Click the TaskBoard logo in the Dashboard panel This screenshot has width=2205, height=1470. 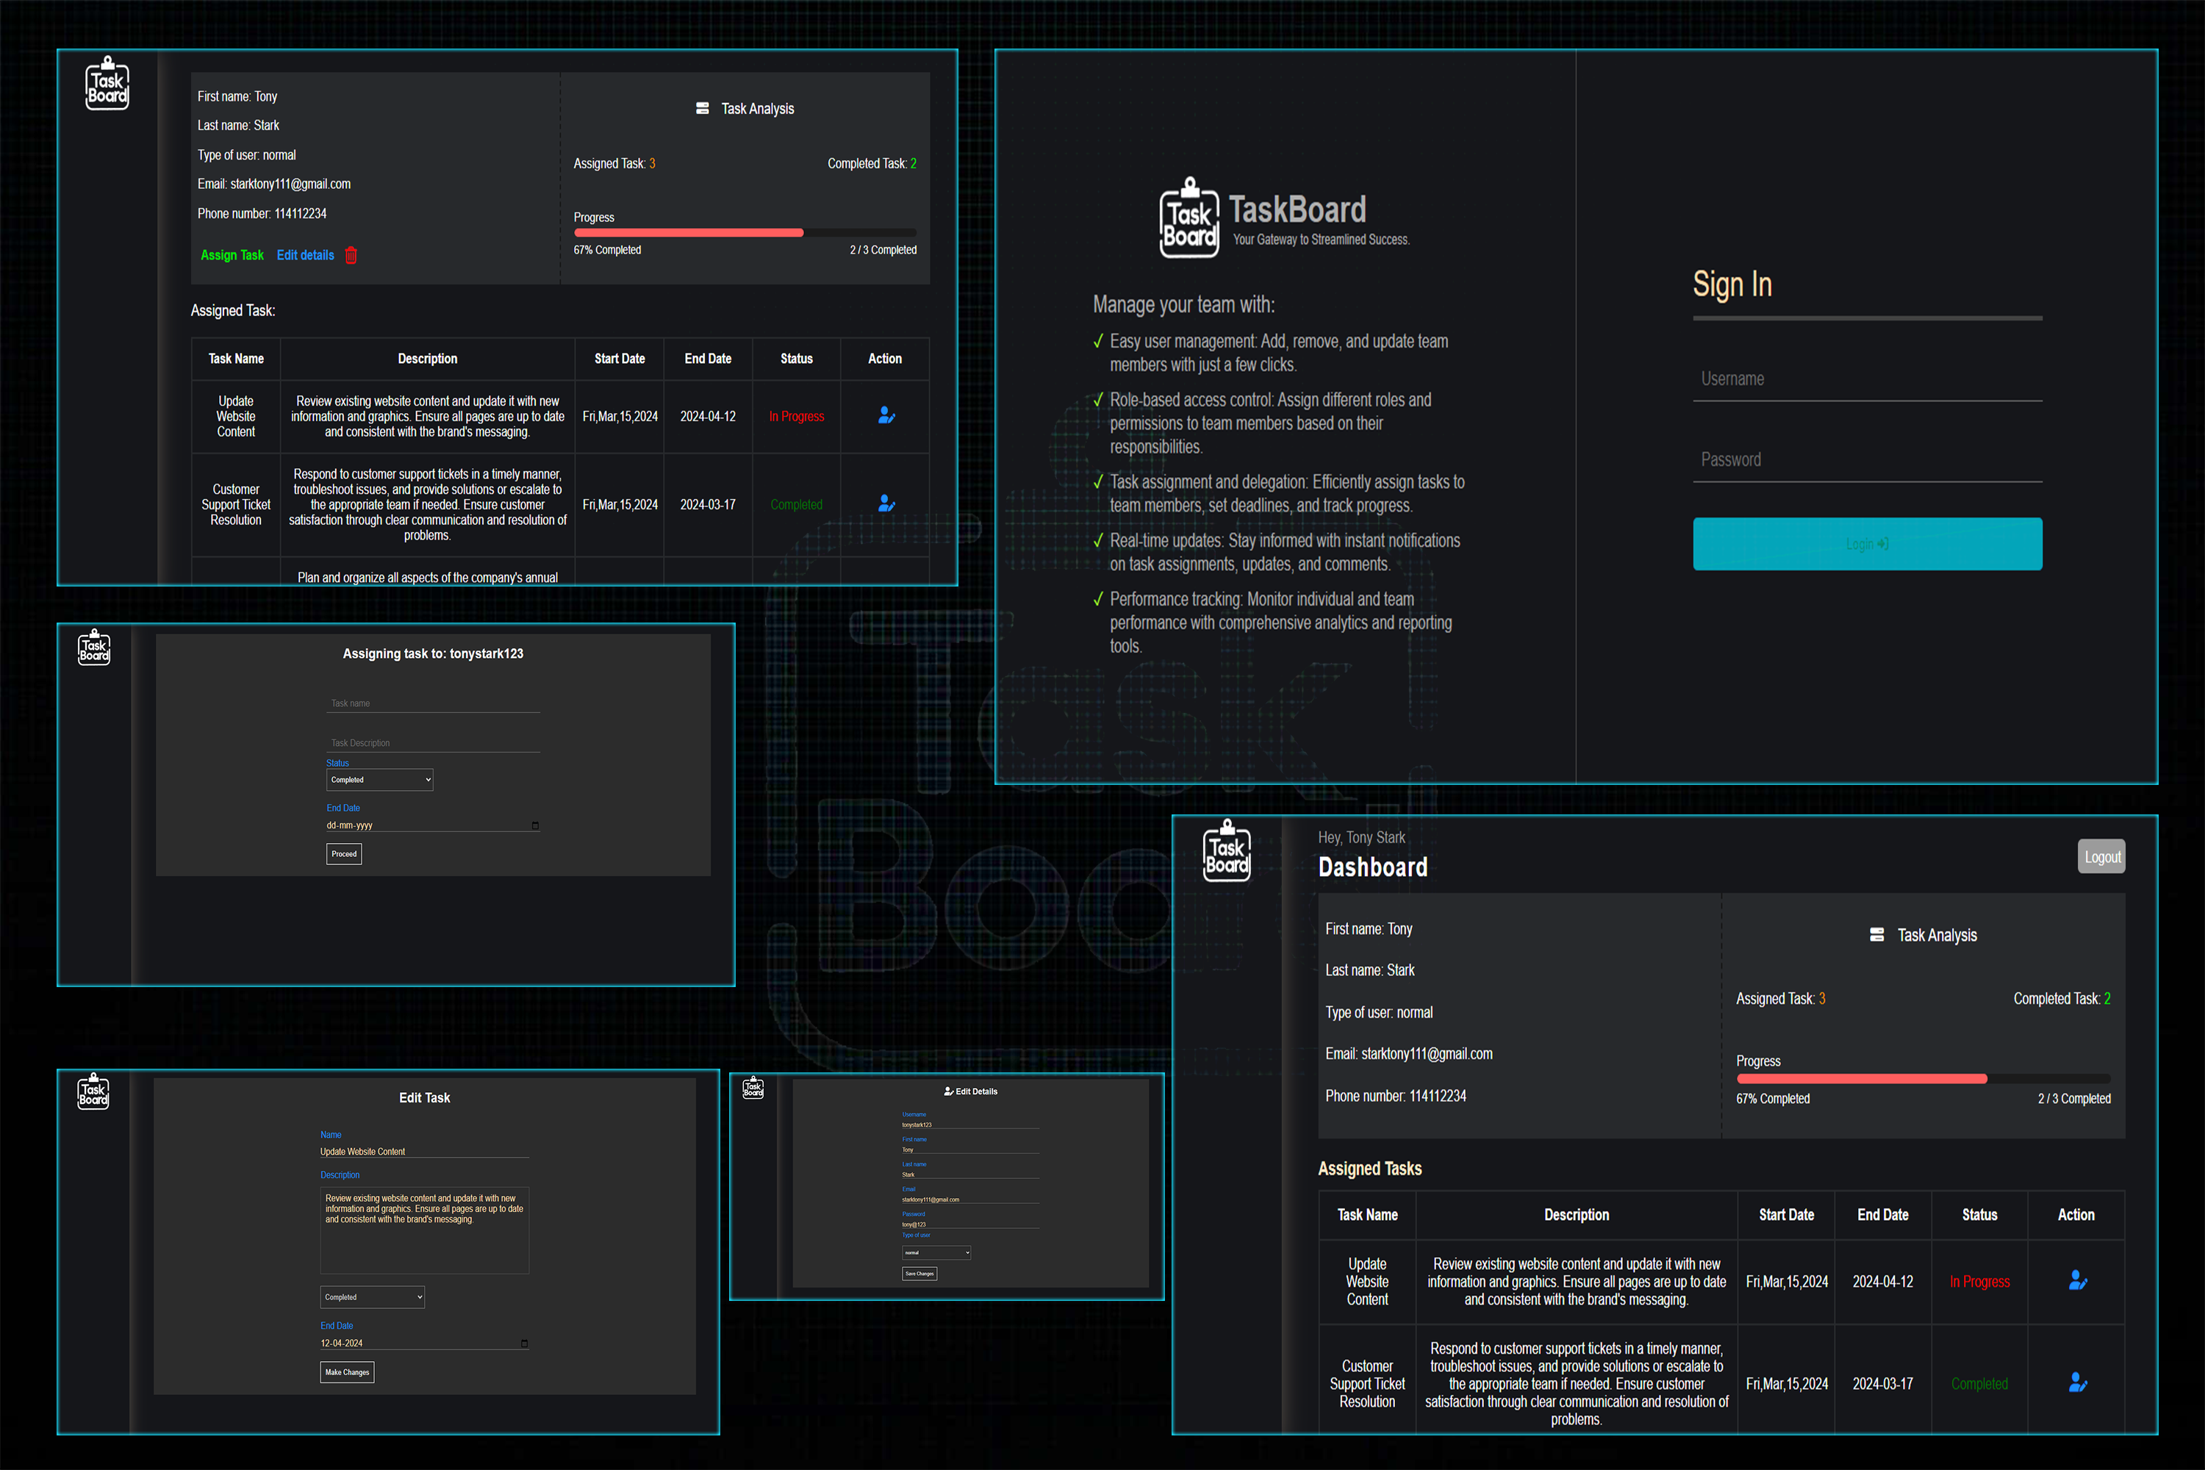pyautogui.click(x=1226, y=850)
